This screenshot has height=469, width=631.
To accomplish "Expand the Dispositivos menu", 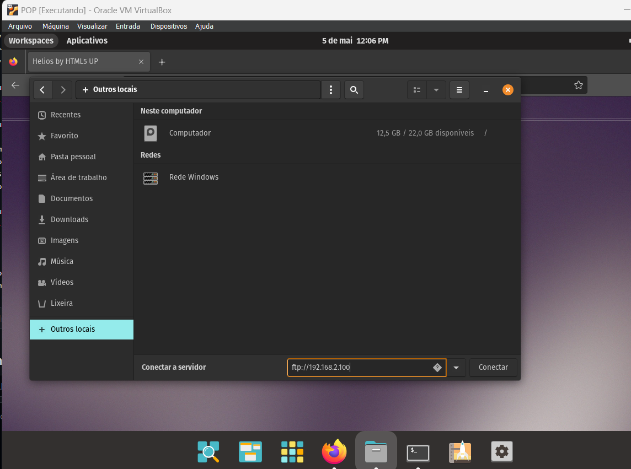I will click(168, 26).
